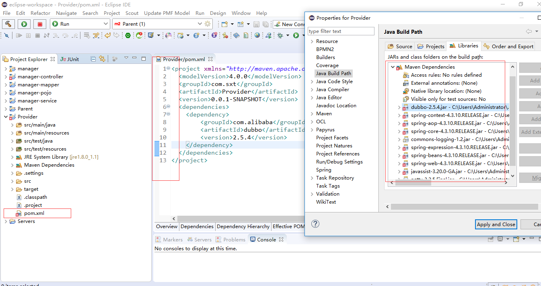Click the Build hammer icon in launch bar
The image size is (541, 286).
coord(8,24)
